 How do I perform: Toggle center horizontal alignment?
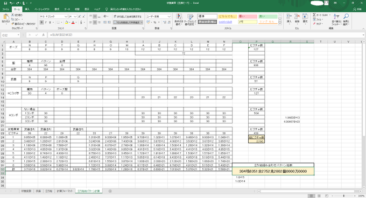point(95,23)
